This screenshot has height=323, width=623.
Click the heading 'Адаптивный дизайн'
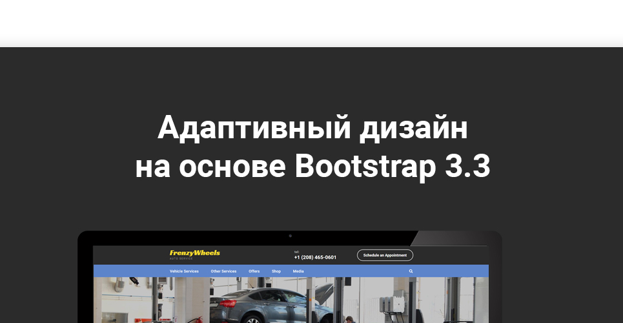(312, 128)
